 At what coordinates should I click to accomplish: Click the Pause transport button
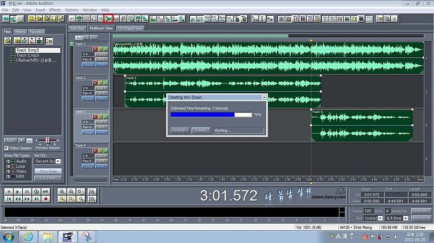27,192
